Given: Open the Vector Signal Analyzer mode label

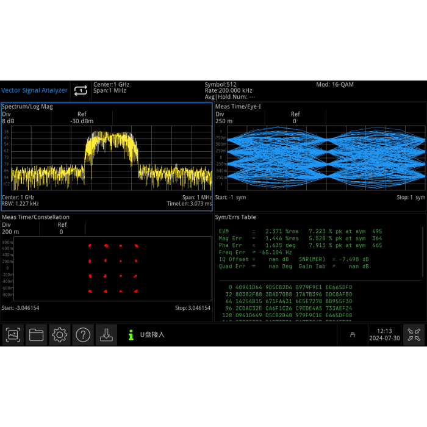Looking at the screenshot, I should click(x=34, y=90).
